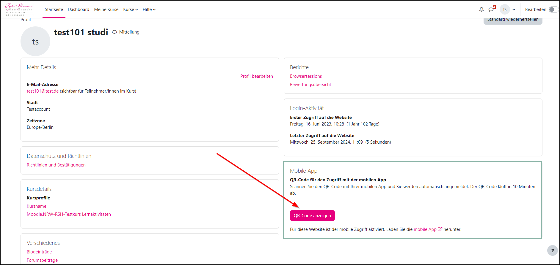This screenshot has height=265, width=560.
Task: Click the Mobile App section heading
Action: [x=304, y=171]
